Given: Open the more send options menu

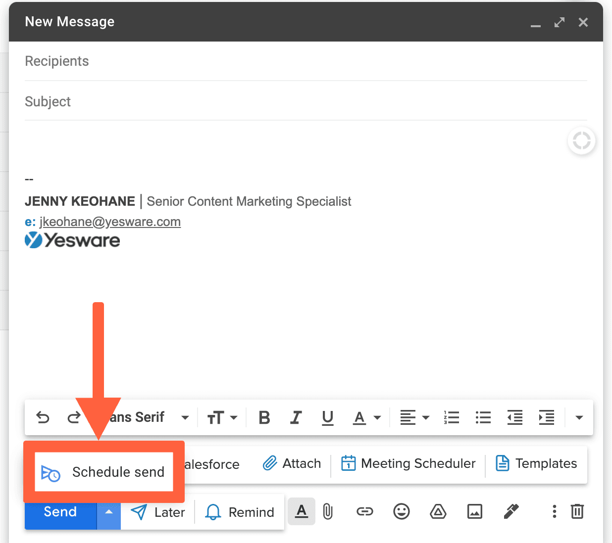Looking at the screenshot, I should (x=554, y=512).
